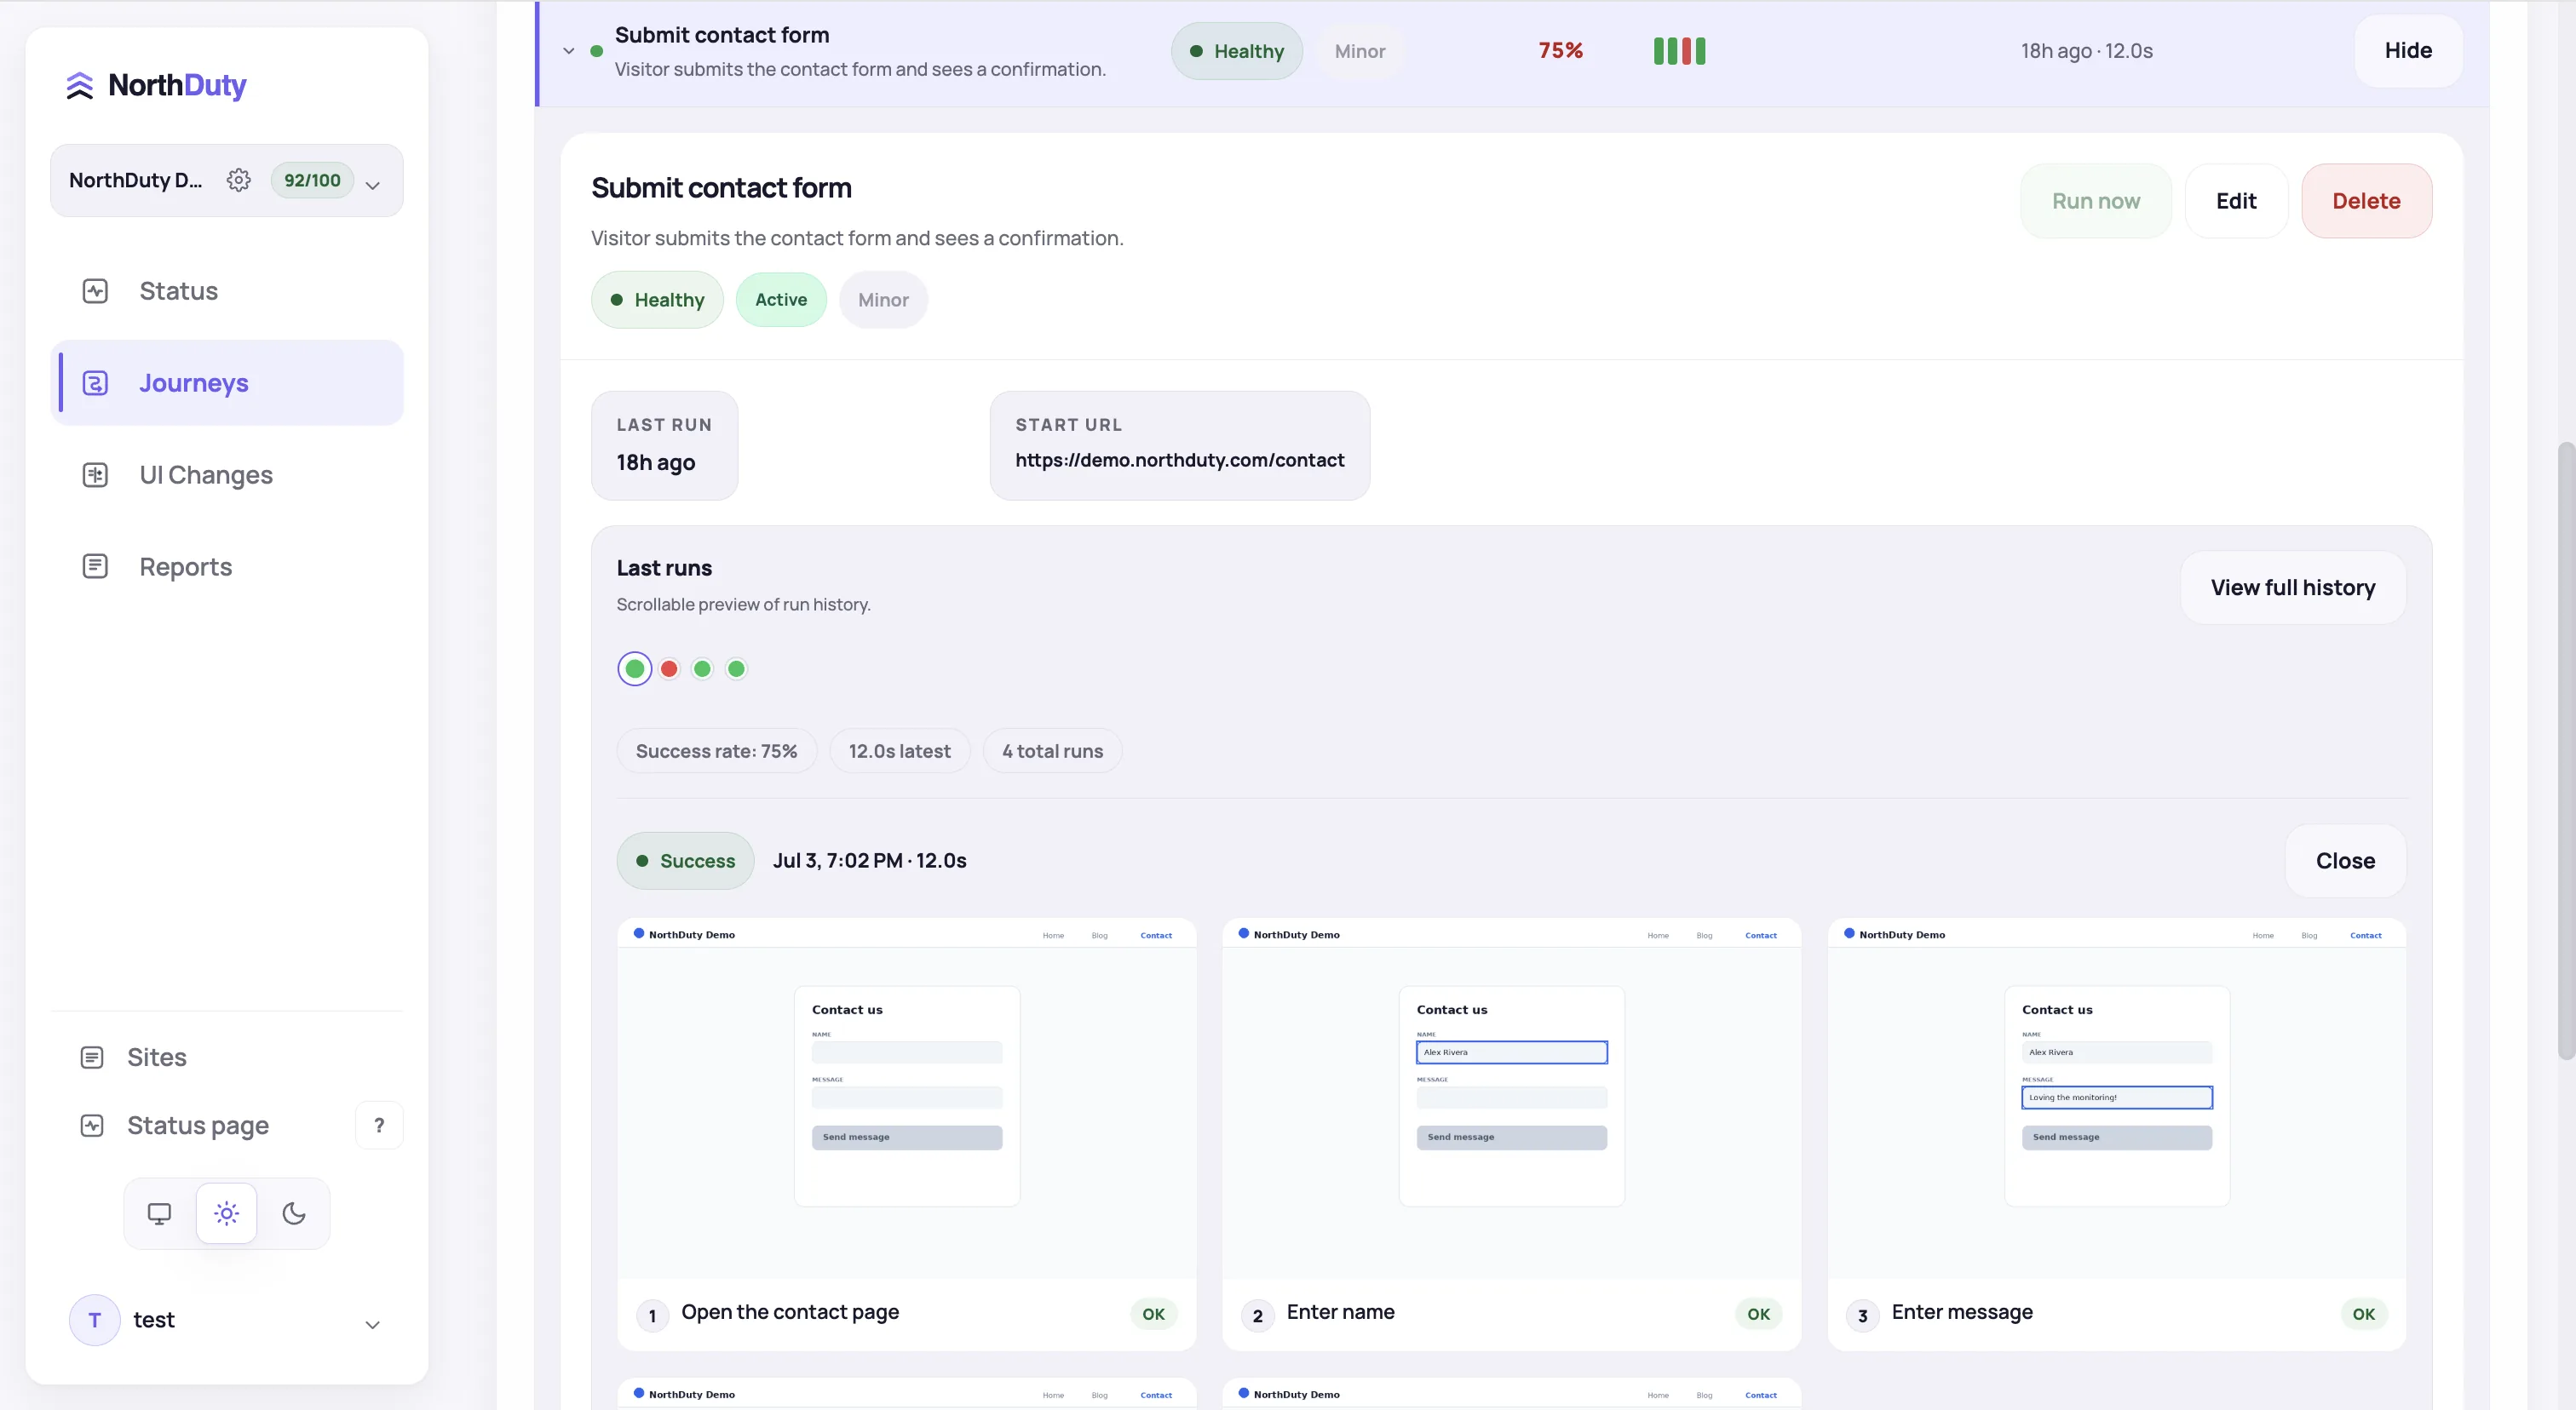Click the 75% rate in the top row

tap(1560, 50)
